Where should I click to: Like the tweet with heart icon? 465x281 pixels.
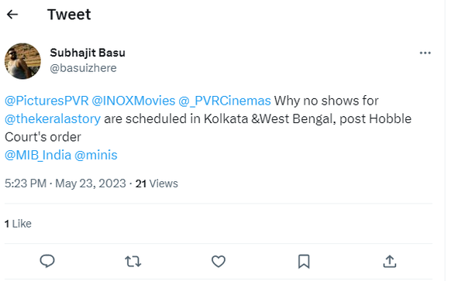[219, 262]
